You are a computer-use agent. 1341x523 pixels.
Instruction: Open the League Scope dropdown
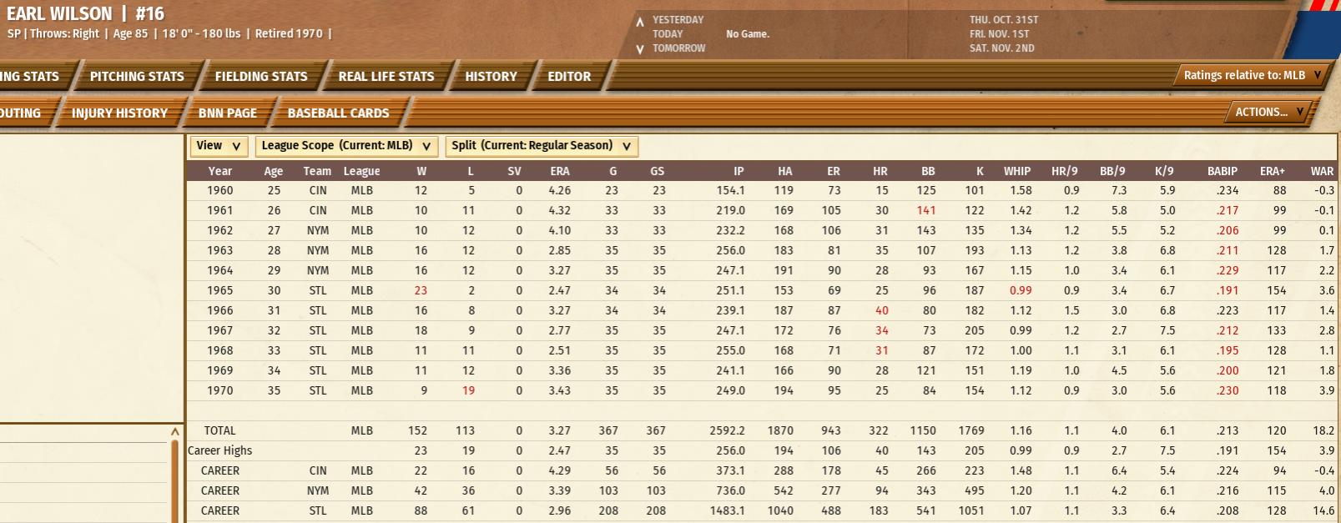click(x=345, y=146)
